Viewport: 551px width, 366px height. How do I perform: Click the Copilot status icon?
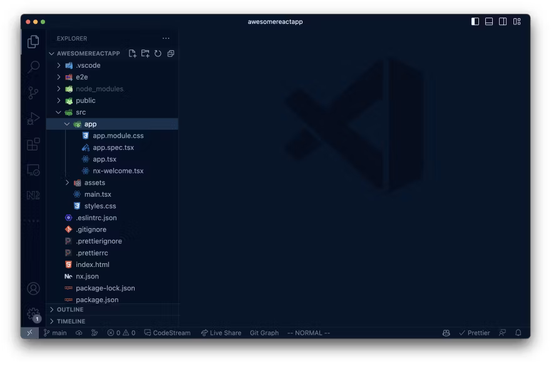point(446,333)
